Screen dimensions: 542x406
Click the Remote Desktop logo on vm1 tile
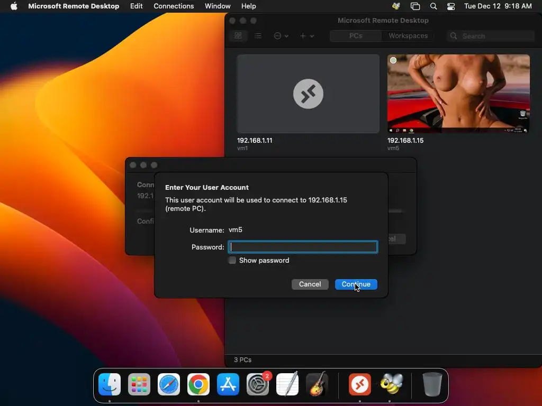click(308, 94)
